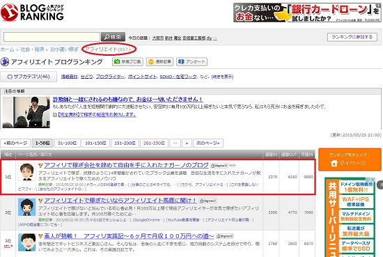The width and height of the screenshot is (383, 257).
Task: Open the SOHO・在宅ワーク subcategory link
Action: point(178,77)
